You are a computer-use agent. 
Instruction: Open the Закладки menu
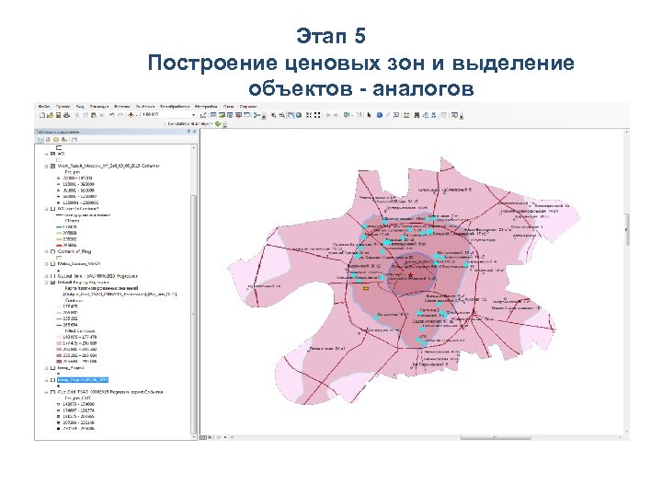[99, 107]
